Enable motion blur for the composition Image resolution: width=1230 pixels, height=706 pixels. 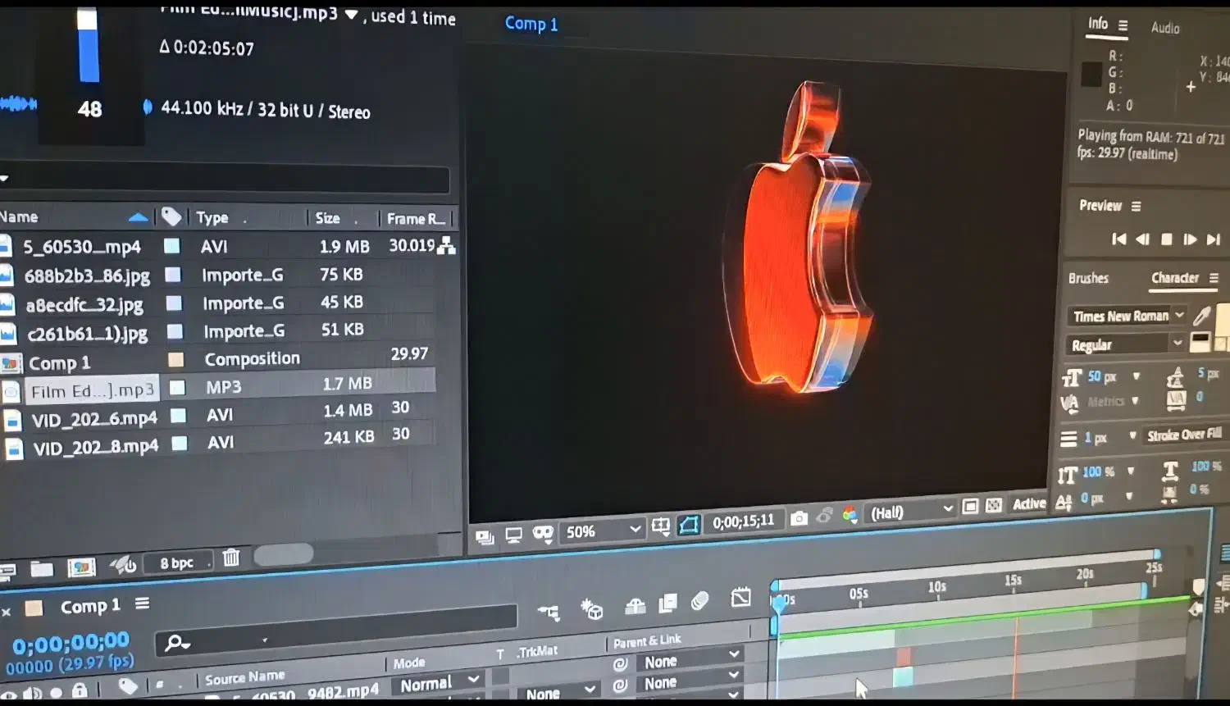point(699,601)
